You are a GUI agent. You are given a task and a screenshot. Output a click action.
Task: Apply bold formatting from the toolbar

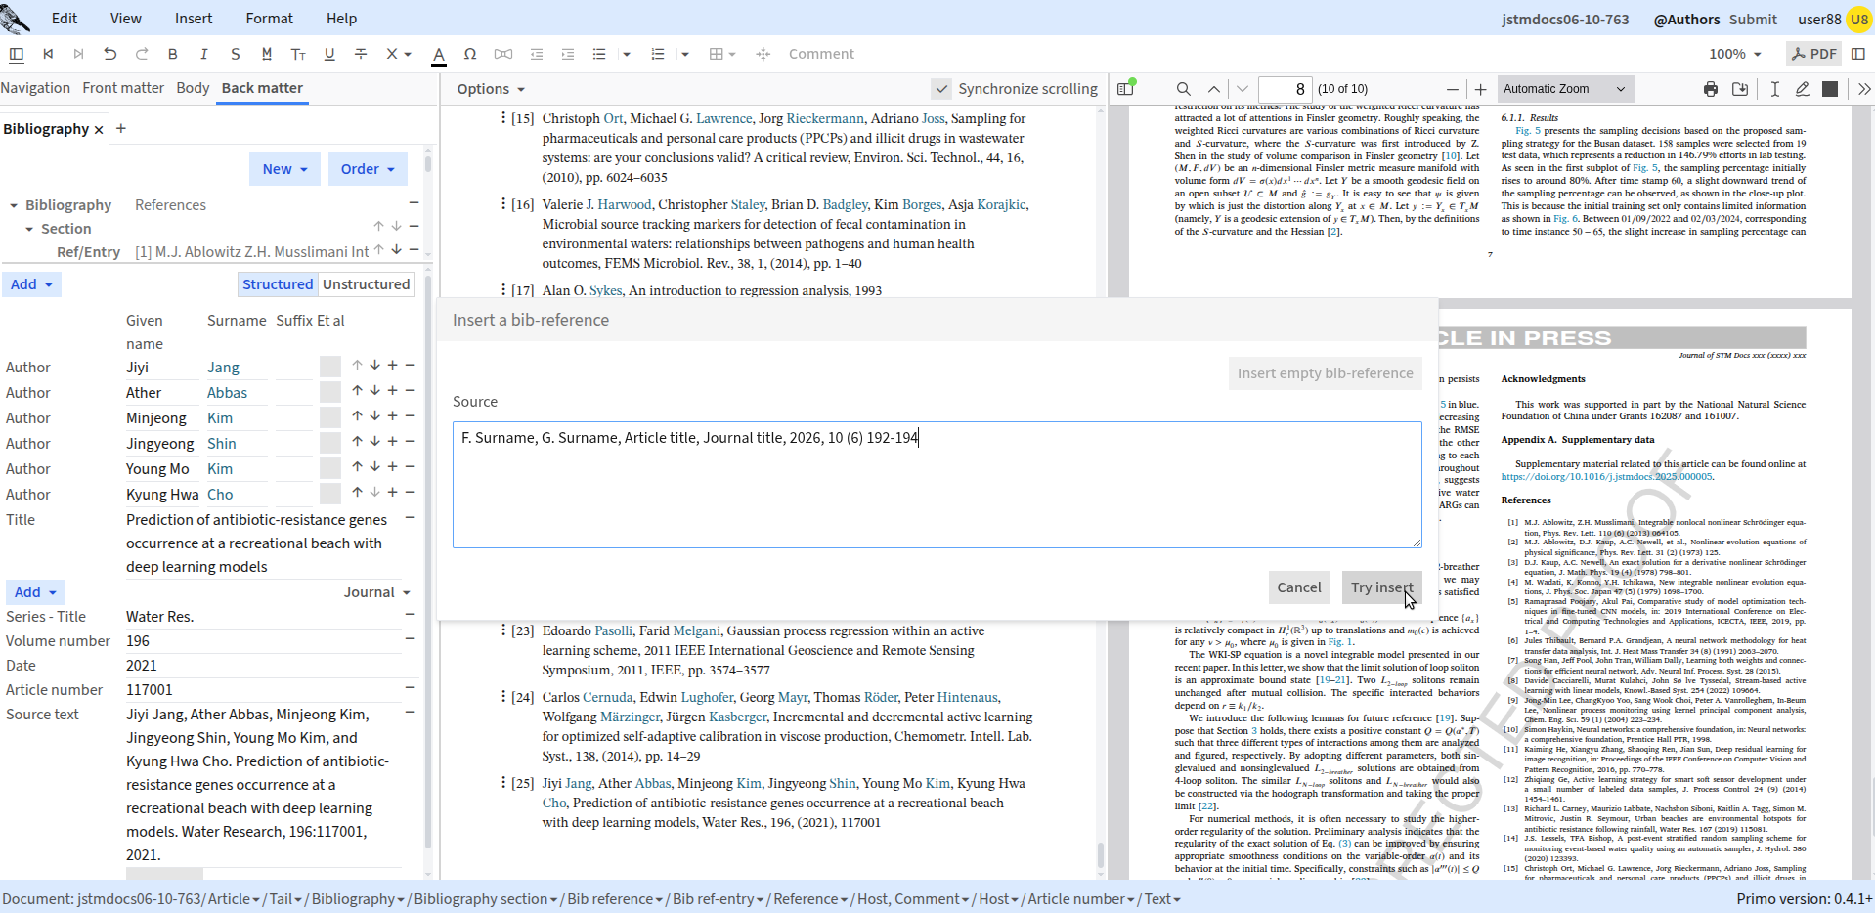(173, 54)
